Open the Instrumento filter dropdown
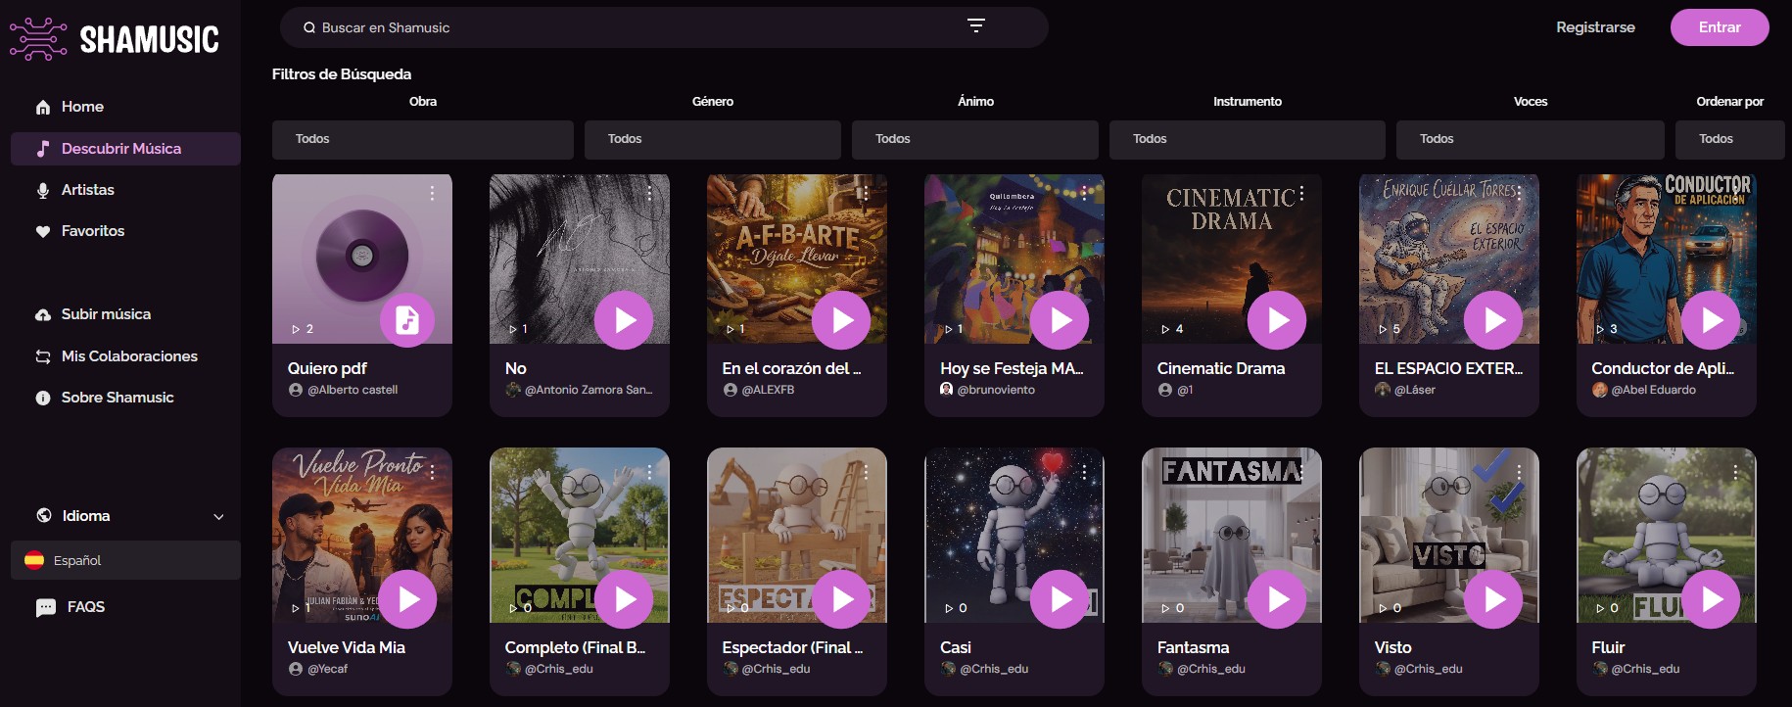Viewport: 1792px width, 707px height. point(1247,139)
